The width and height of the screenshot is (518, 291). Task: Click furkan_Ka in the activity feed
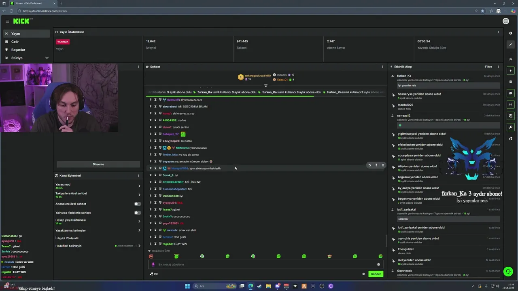coord(404,76)
